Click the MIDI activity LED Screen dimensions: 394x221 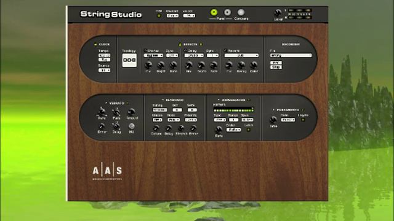coord(159,15)
